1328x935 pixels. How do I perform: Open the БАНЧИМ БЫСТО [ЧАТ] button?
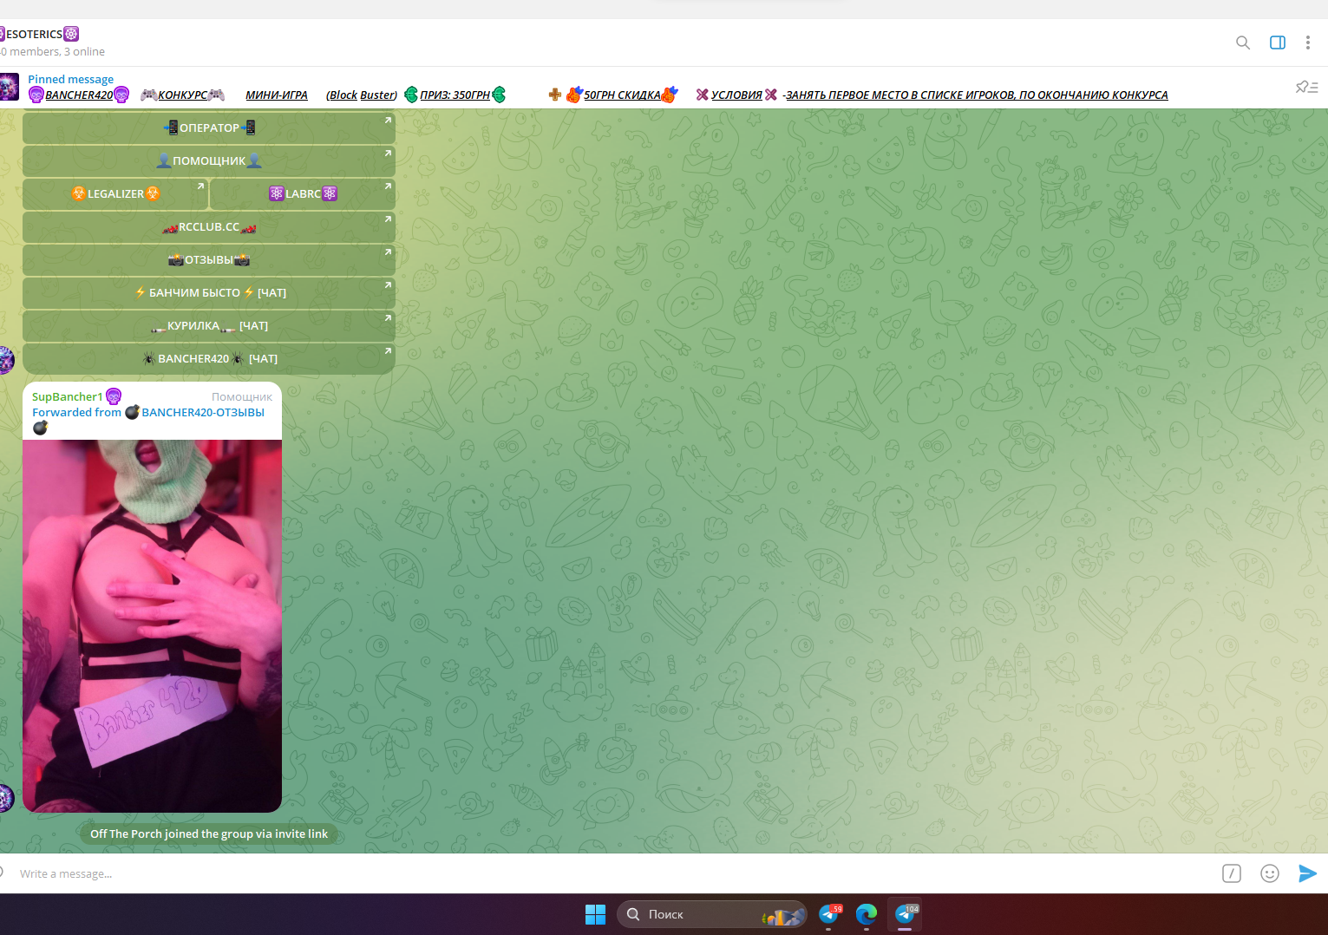click(209, 292)
